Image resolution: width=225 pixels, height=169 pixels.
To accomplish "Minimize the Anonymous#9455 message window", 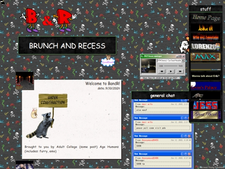I will (182, 136).
